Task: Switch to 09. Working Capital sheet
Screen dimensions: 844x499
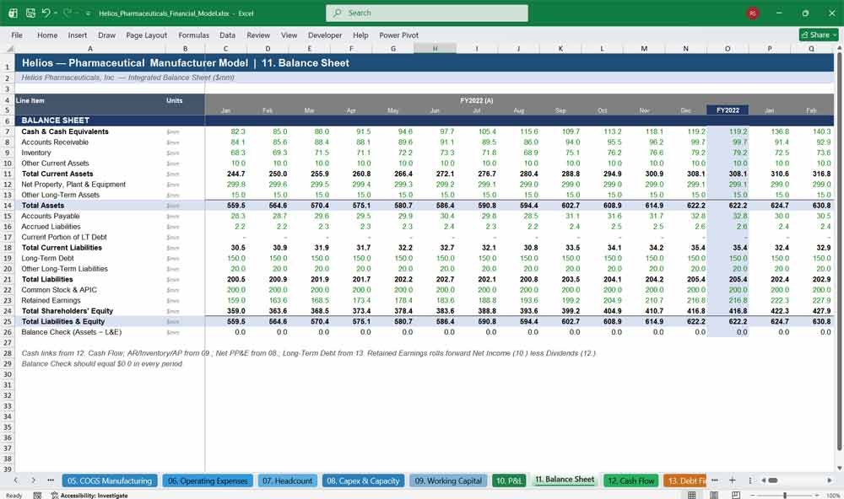Action: coord(448,480)
